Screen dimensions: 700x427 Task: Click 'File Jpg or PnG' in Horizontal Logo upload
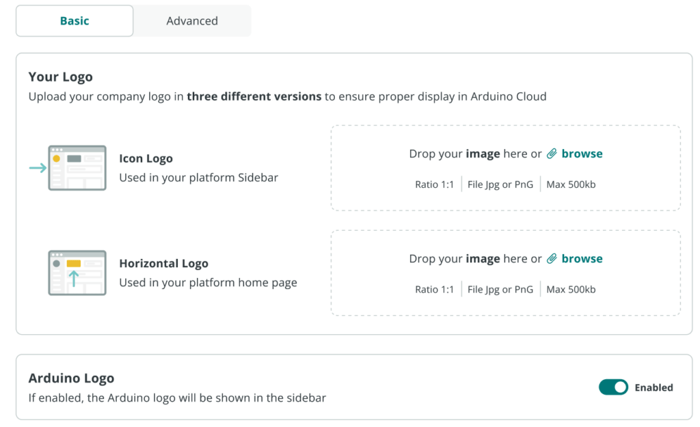(500, 289)
